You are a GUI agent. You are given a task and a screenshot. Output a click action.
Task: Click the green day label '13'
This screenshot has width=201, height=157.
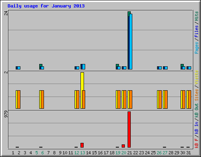click(x=82, y=153)
